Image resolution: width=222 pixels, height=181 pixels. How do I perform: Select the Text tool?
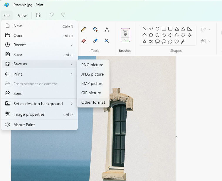[x=107, y=29]
